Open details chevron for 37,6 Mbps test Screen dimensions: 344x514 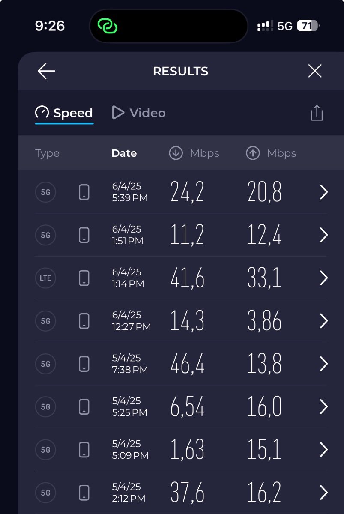(324, 493)
